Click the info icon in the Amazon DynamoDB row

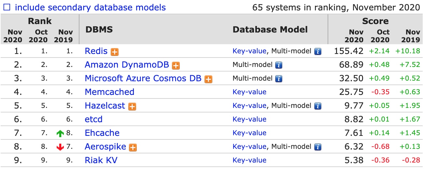coord(279,65)
